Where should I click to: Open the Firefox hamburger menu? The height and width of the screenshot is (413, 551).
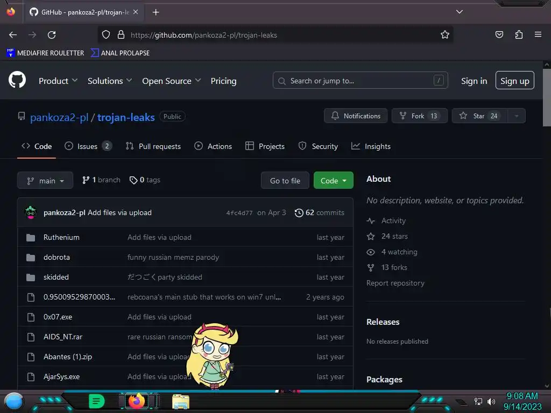[538, 34]
